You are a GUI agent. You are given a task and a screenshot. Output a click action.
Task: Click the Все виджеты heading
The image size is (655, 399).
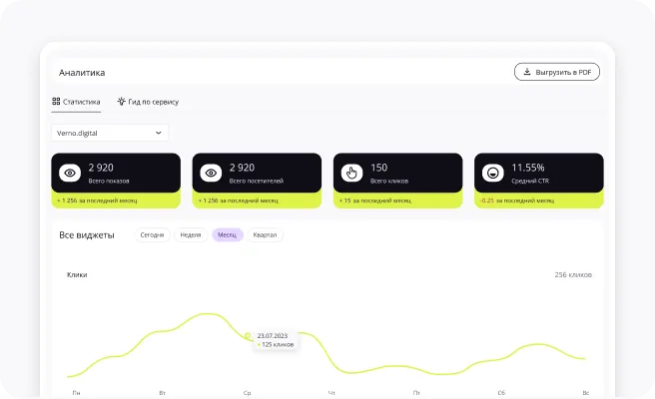[x=87, y=235]
